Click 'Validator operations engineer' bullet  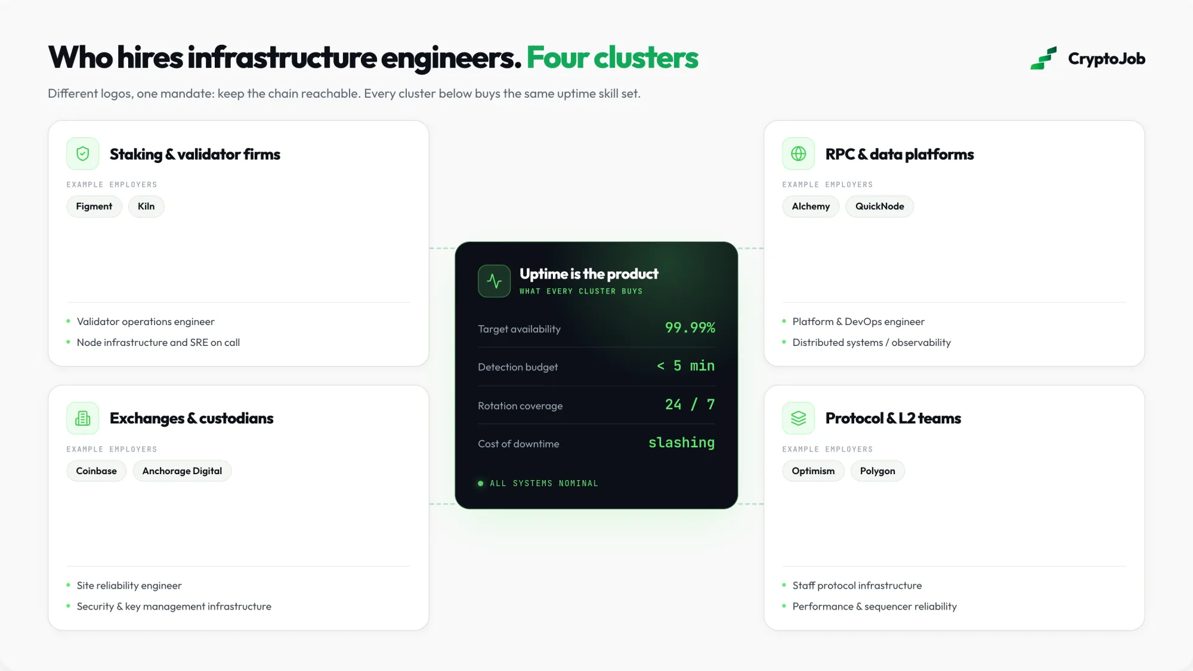coord(146,321)
